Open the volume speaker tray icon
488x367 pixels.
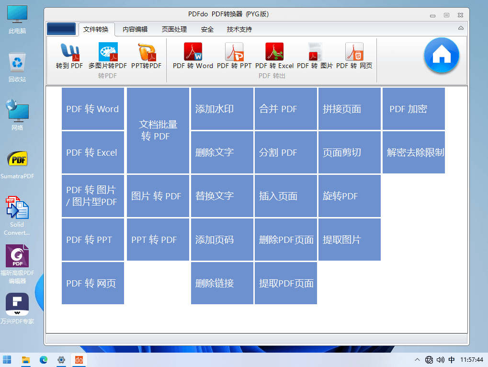pos(440,360)
